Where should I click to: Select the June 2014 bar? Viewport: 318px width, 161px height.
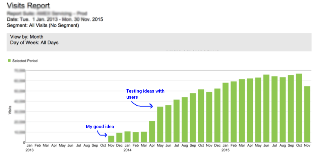coord(168,124)
